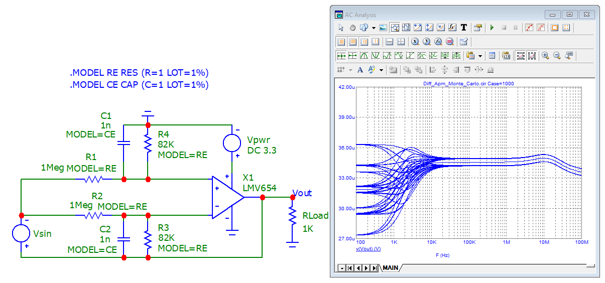Screen dimensions: 605x283
Task: Click the clipboard graph paste icon
Action: click(470, 56)
